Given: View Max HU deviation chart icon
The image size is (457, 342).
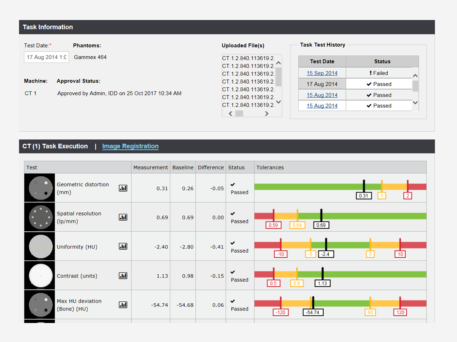Looking at the screenshot, I should (x=123, y=304).
